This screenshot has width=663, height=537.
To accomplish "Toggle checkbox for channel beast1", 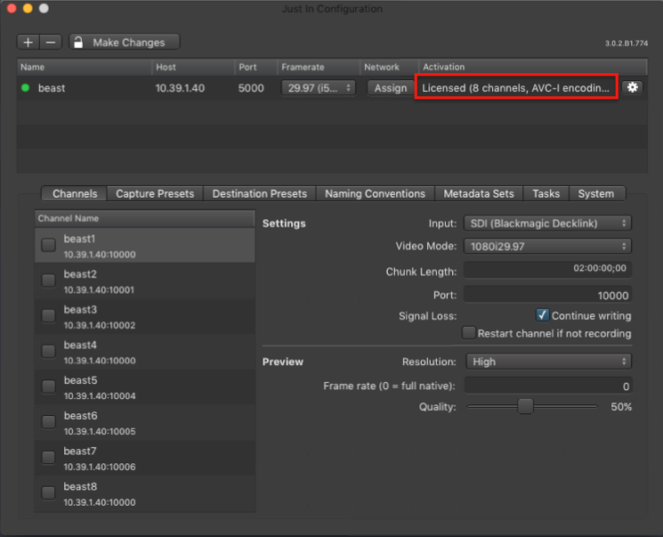I will pos(49,245).
